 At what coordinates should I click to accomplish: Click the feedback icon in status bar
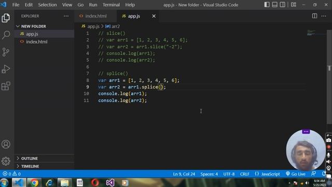pos(313,173)
